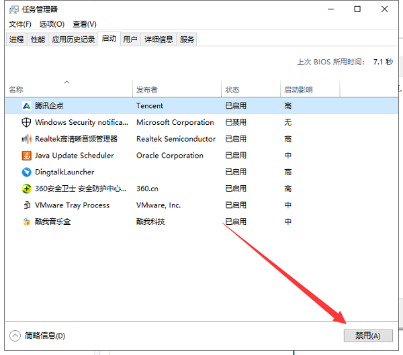Screen dimensions: 403x355
Task: Open the 文件(F) menu
Action: 19,24
